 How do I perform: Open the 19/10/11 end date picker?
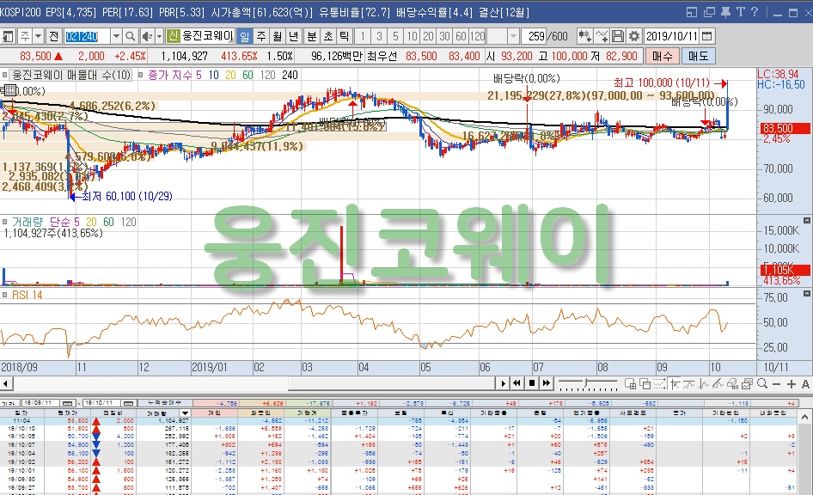(x=129, y=403)
